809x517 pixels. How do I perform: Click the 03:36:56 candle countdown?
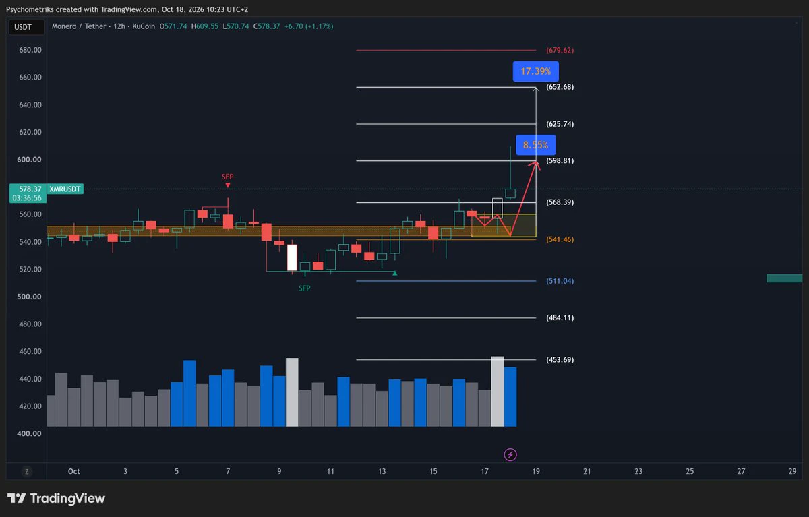click(x=28, y=198)
